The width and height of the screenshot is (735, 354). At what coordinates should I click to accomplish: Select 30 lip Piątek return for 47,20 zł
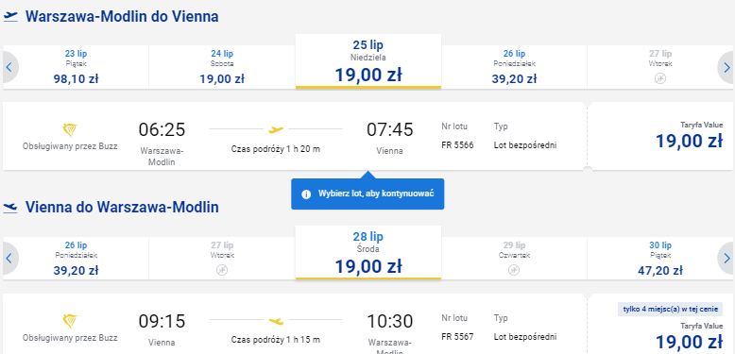point(660,259)
